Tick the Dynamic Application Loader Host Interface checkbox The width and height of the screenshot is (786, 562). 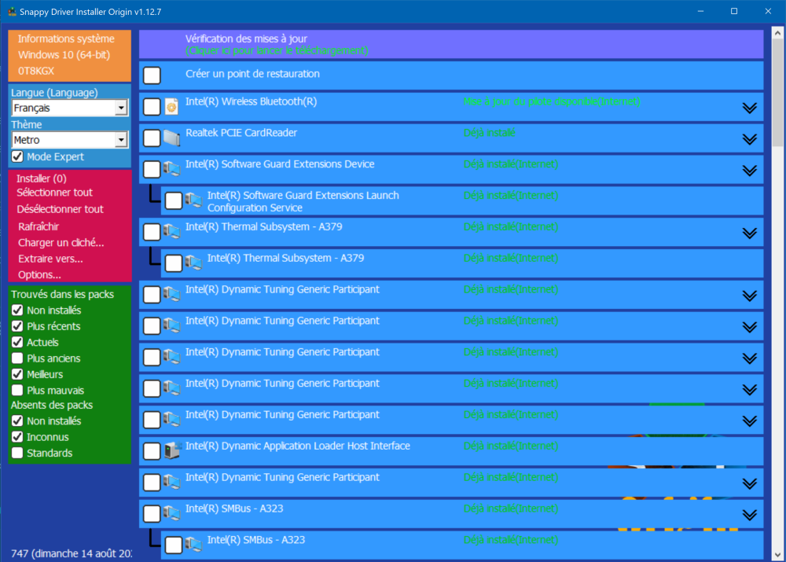click(x=152, y=450)
